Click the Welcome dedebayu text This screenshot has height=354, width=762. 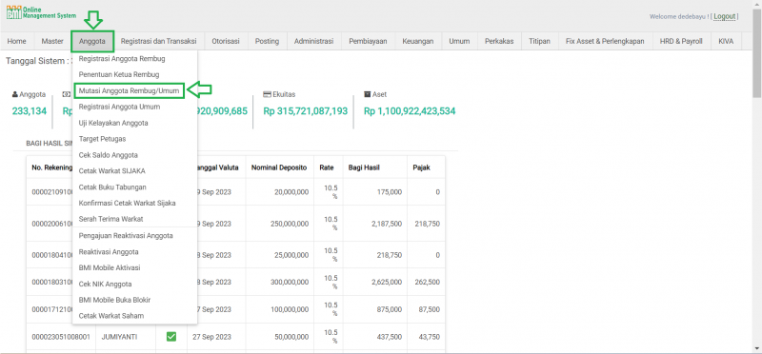click(x=679, y=16)
